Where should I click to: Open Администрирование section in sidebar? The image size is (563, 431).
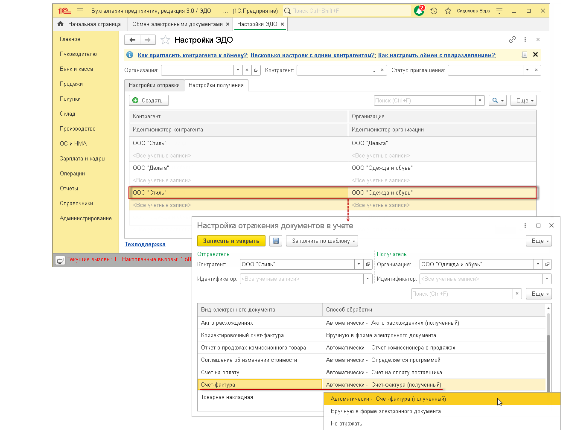pos(86,218)
